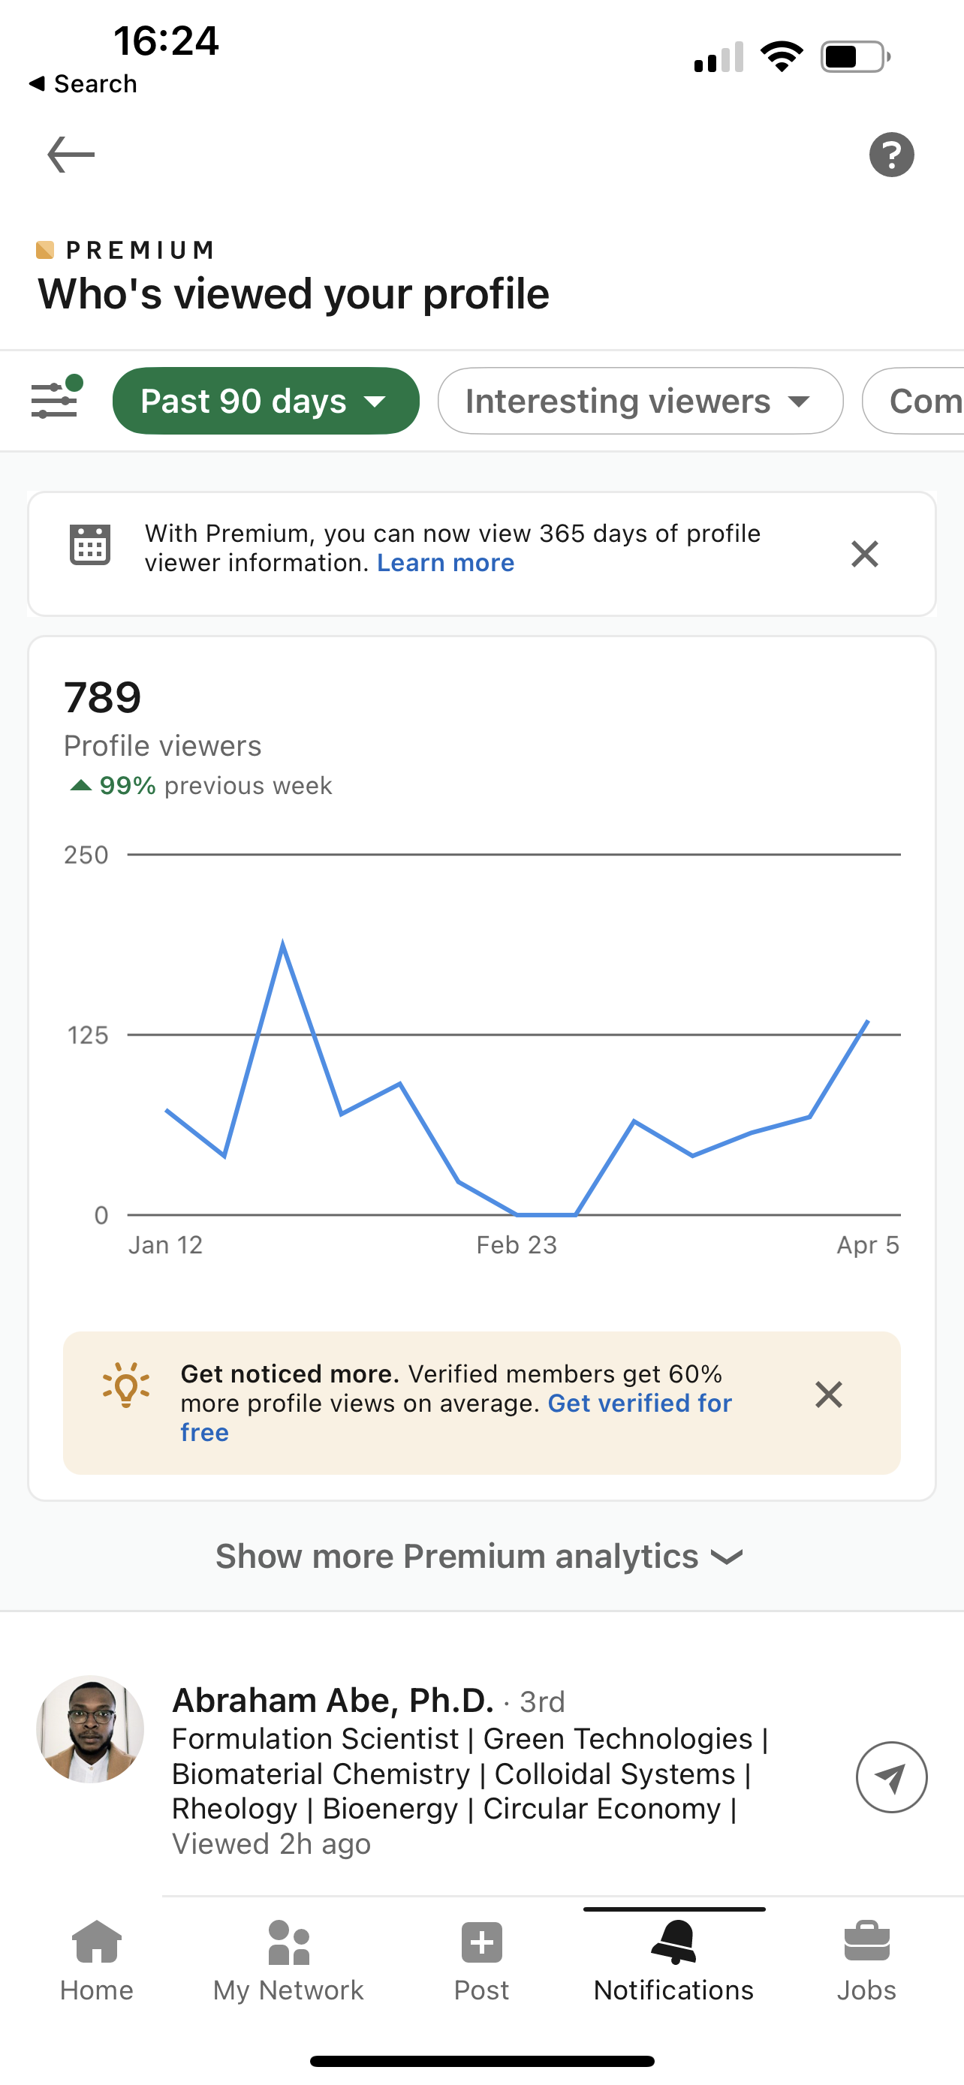Send message to Abraham Abe
964x2085 pixels.
891,1777
